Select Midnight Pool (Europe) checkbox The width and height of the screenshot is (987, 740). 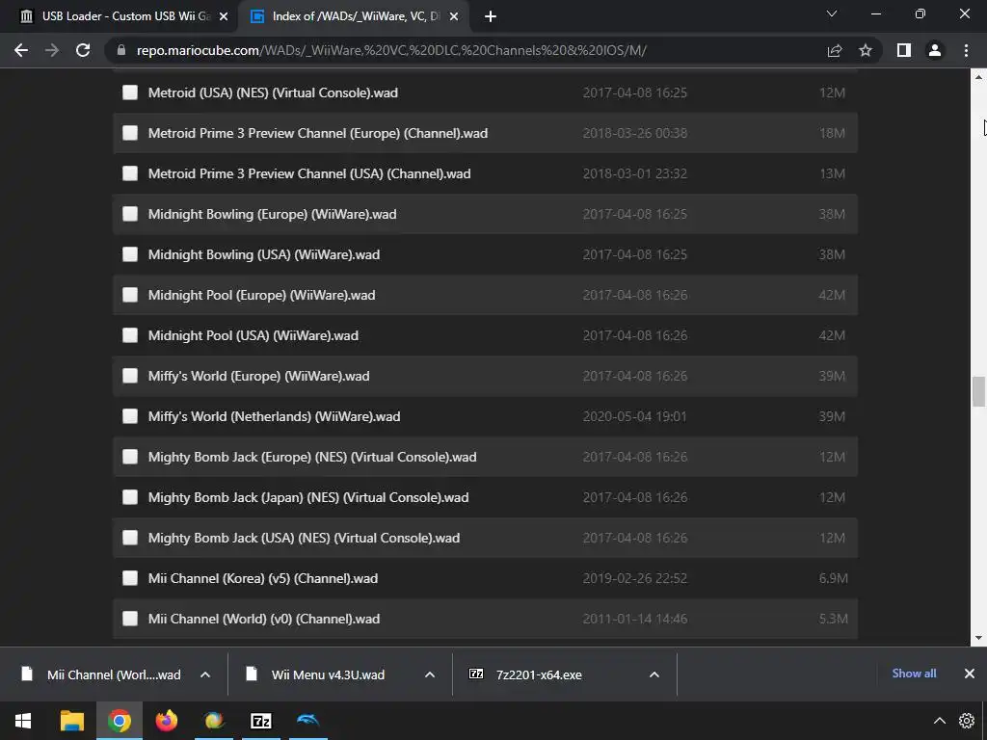point(130,295)
